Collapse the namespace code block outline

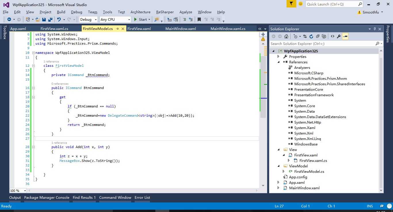(x=33, y=53)
